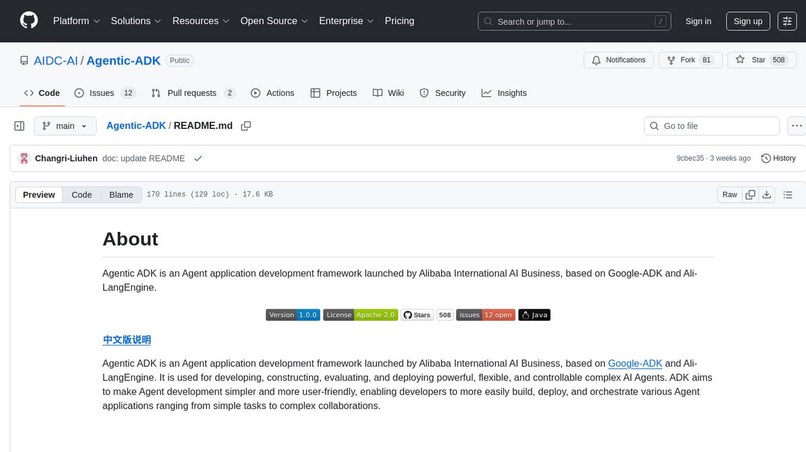Select the Code view
806x452 pixels.
[x=82, y=195]
